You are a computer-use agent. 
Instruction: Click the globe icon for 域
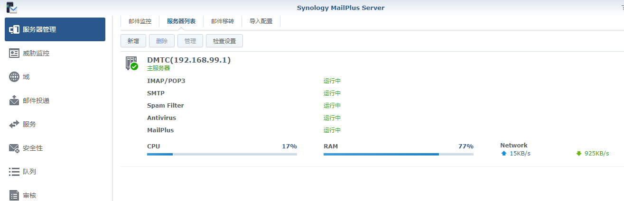(x=14, y=77)
